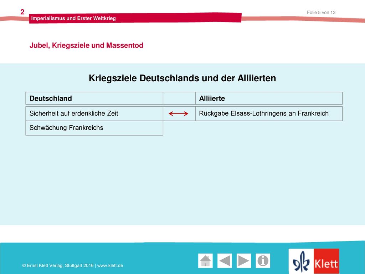
Task: Click the Klett logo
Action: (x=314, y=261)
